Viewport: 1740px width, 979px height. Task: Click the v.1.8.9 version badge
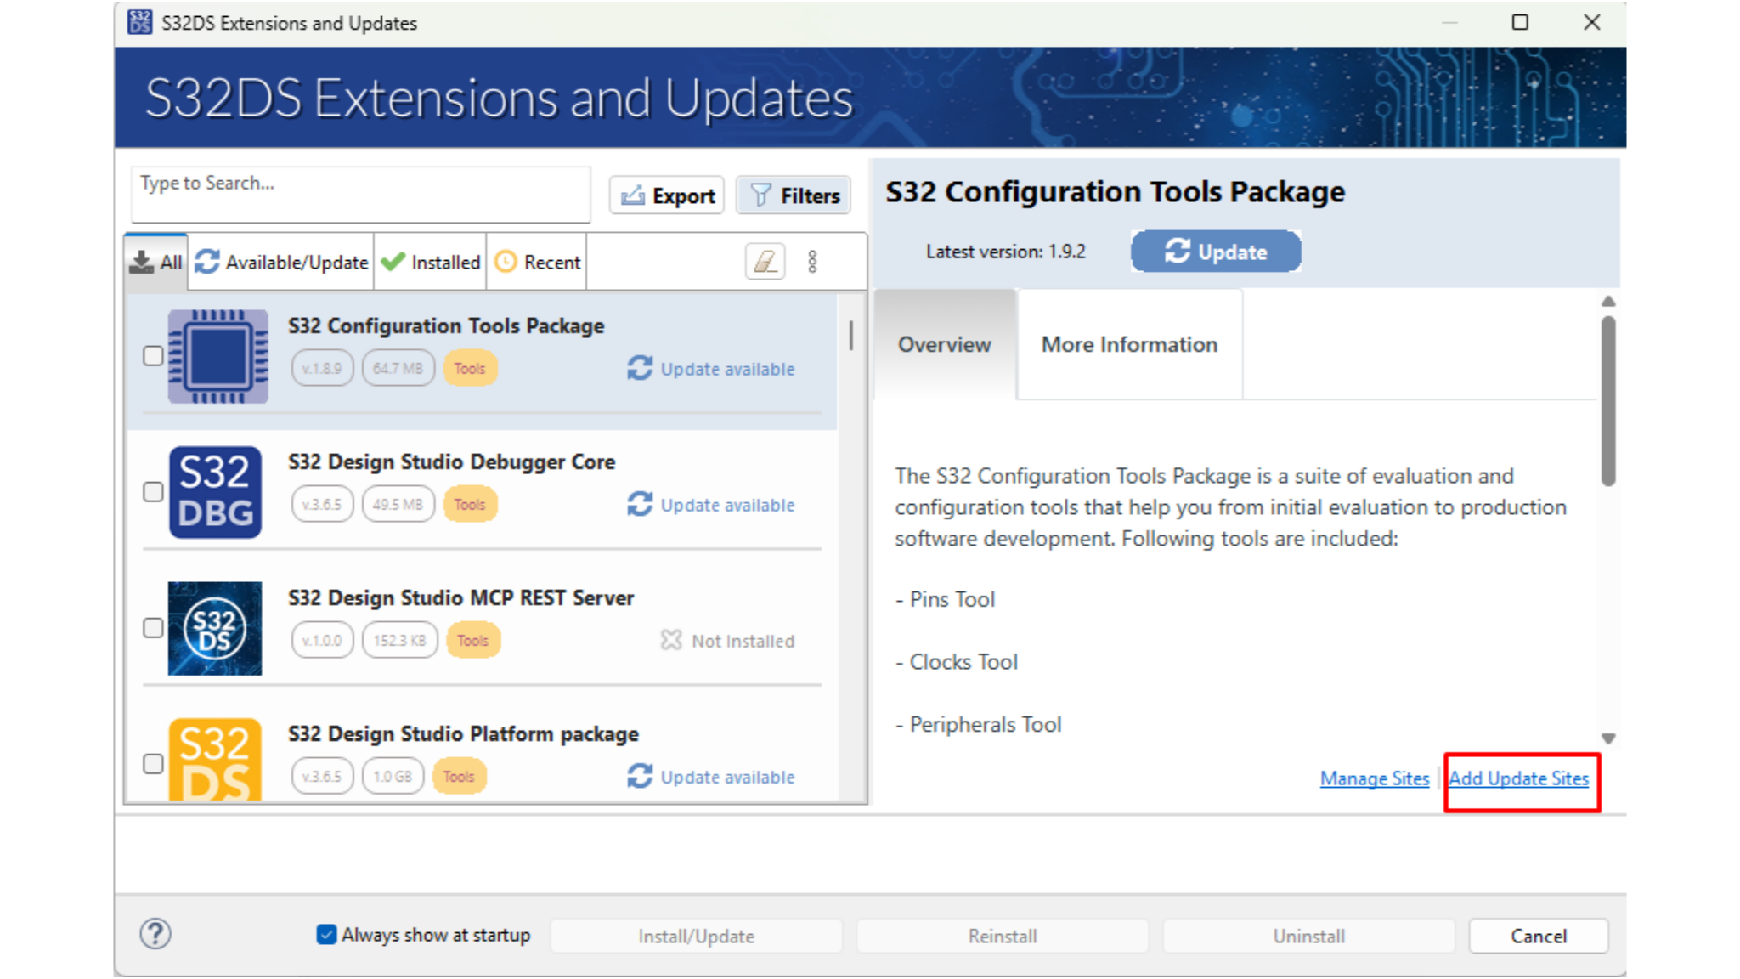pos(322,368)
